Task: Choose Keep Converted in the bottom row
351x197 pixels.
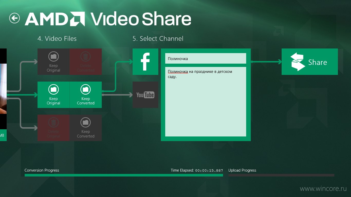Action: (86, 128)
